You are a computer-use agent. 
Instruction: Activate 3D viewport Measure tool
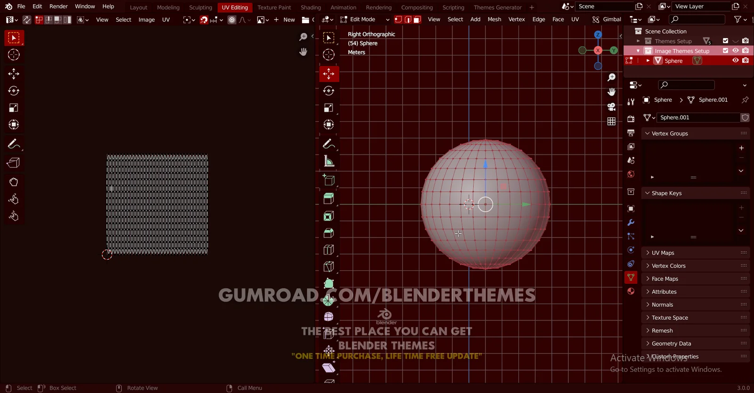[x=329, y=161]
